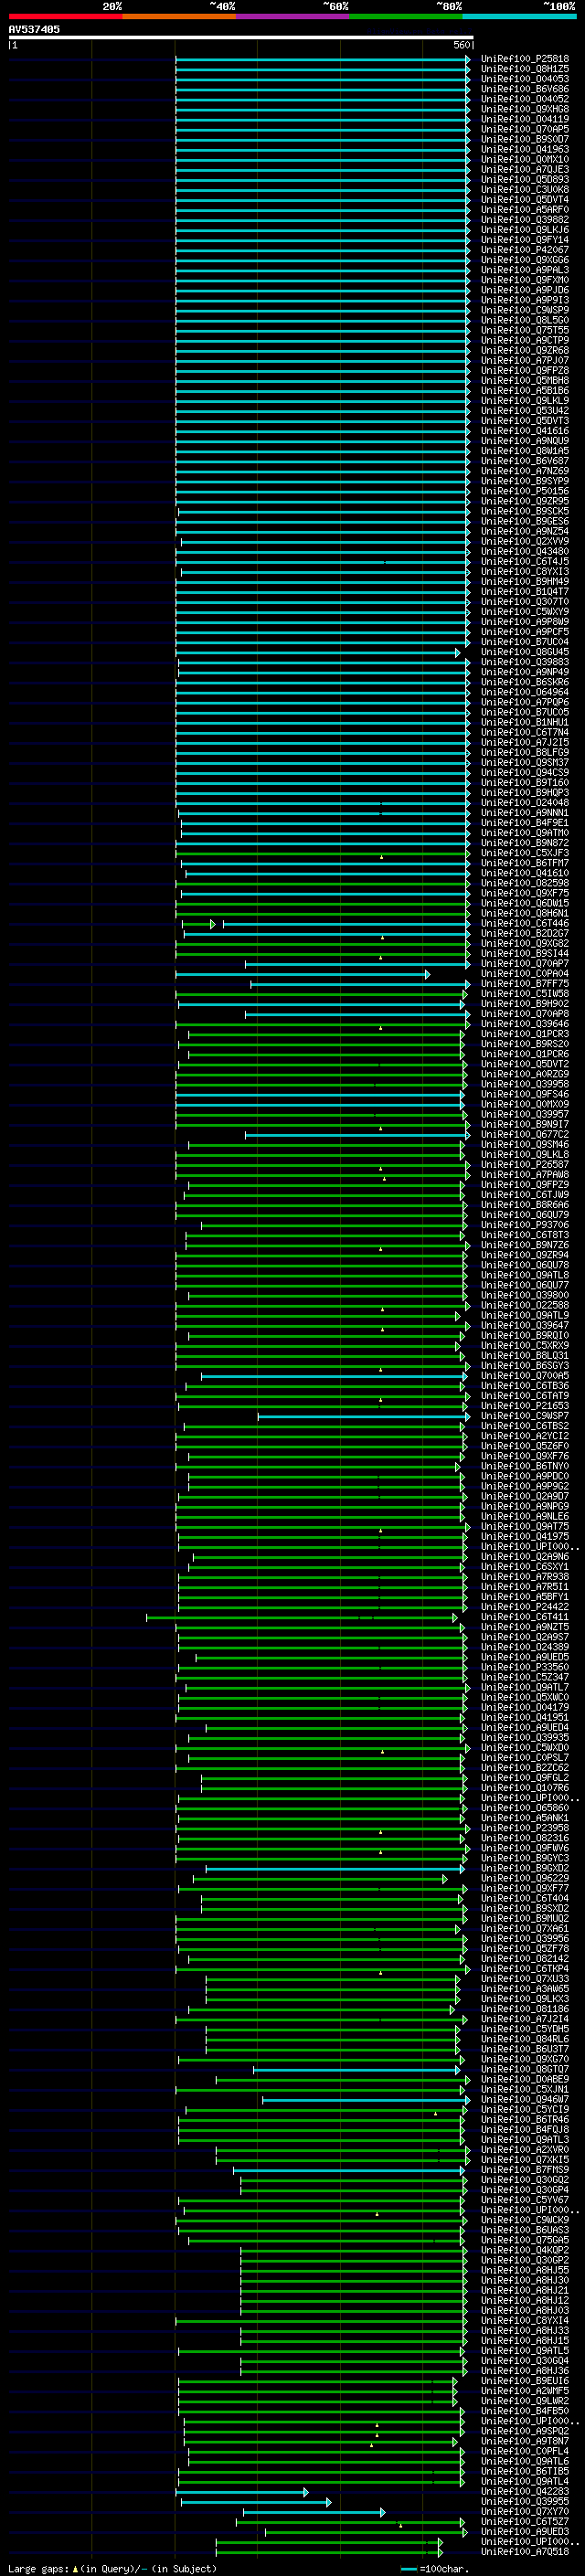Click the label UniRef100_Q39882
The height and width of the screenshot is (2576, 585).
click(x=525, y=220)
